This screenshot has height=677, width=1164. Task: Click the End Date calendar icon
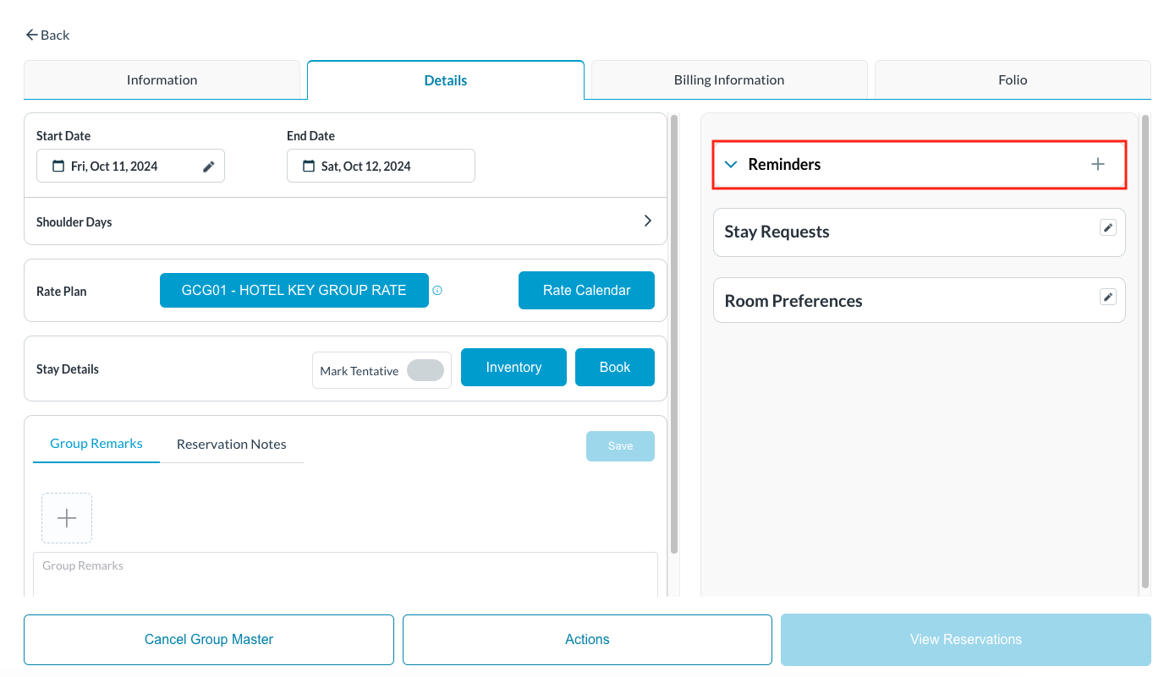pyautogui.click(x=309, y=167)
